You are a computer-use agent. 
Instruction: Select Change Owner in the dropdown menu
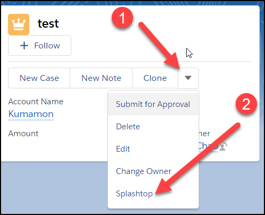[153, 171]
